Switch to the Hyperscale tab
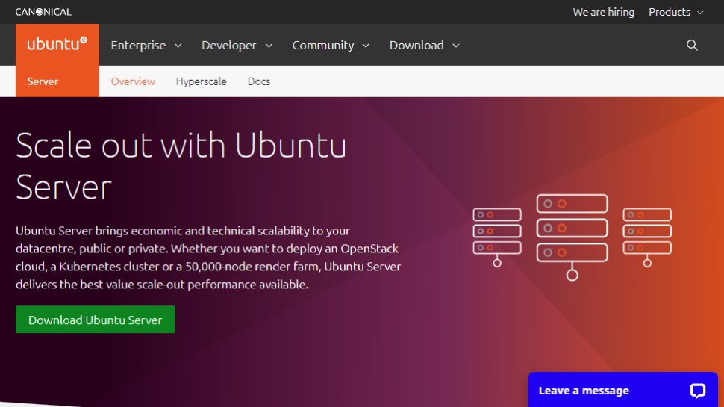724x407 pixels. (x=202, y=81)
